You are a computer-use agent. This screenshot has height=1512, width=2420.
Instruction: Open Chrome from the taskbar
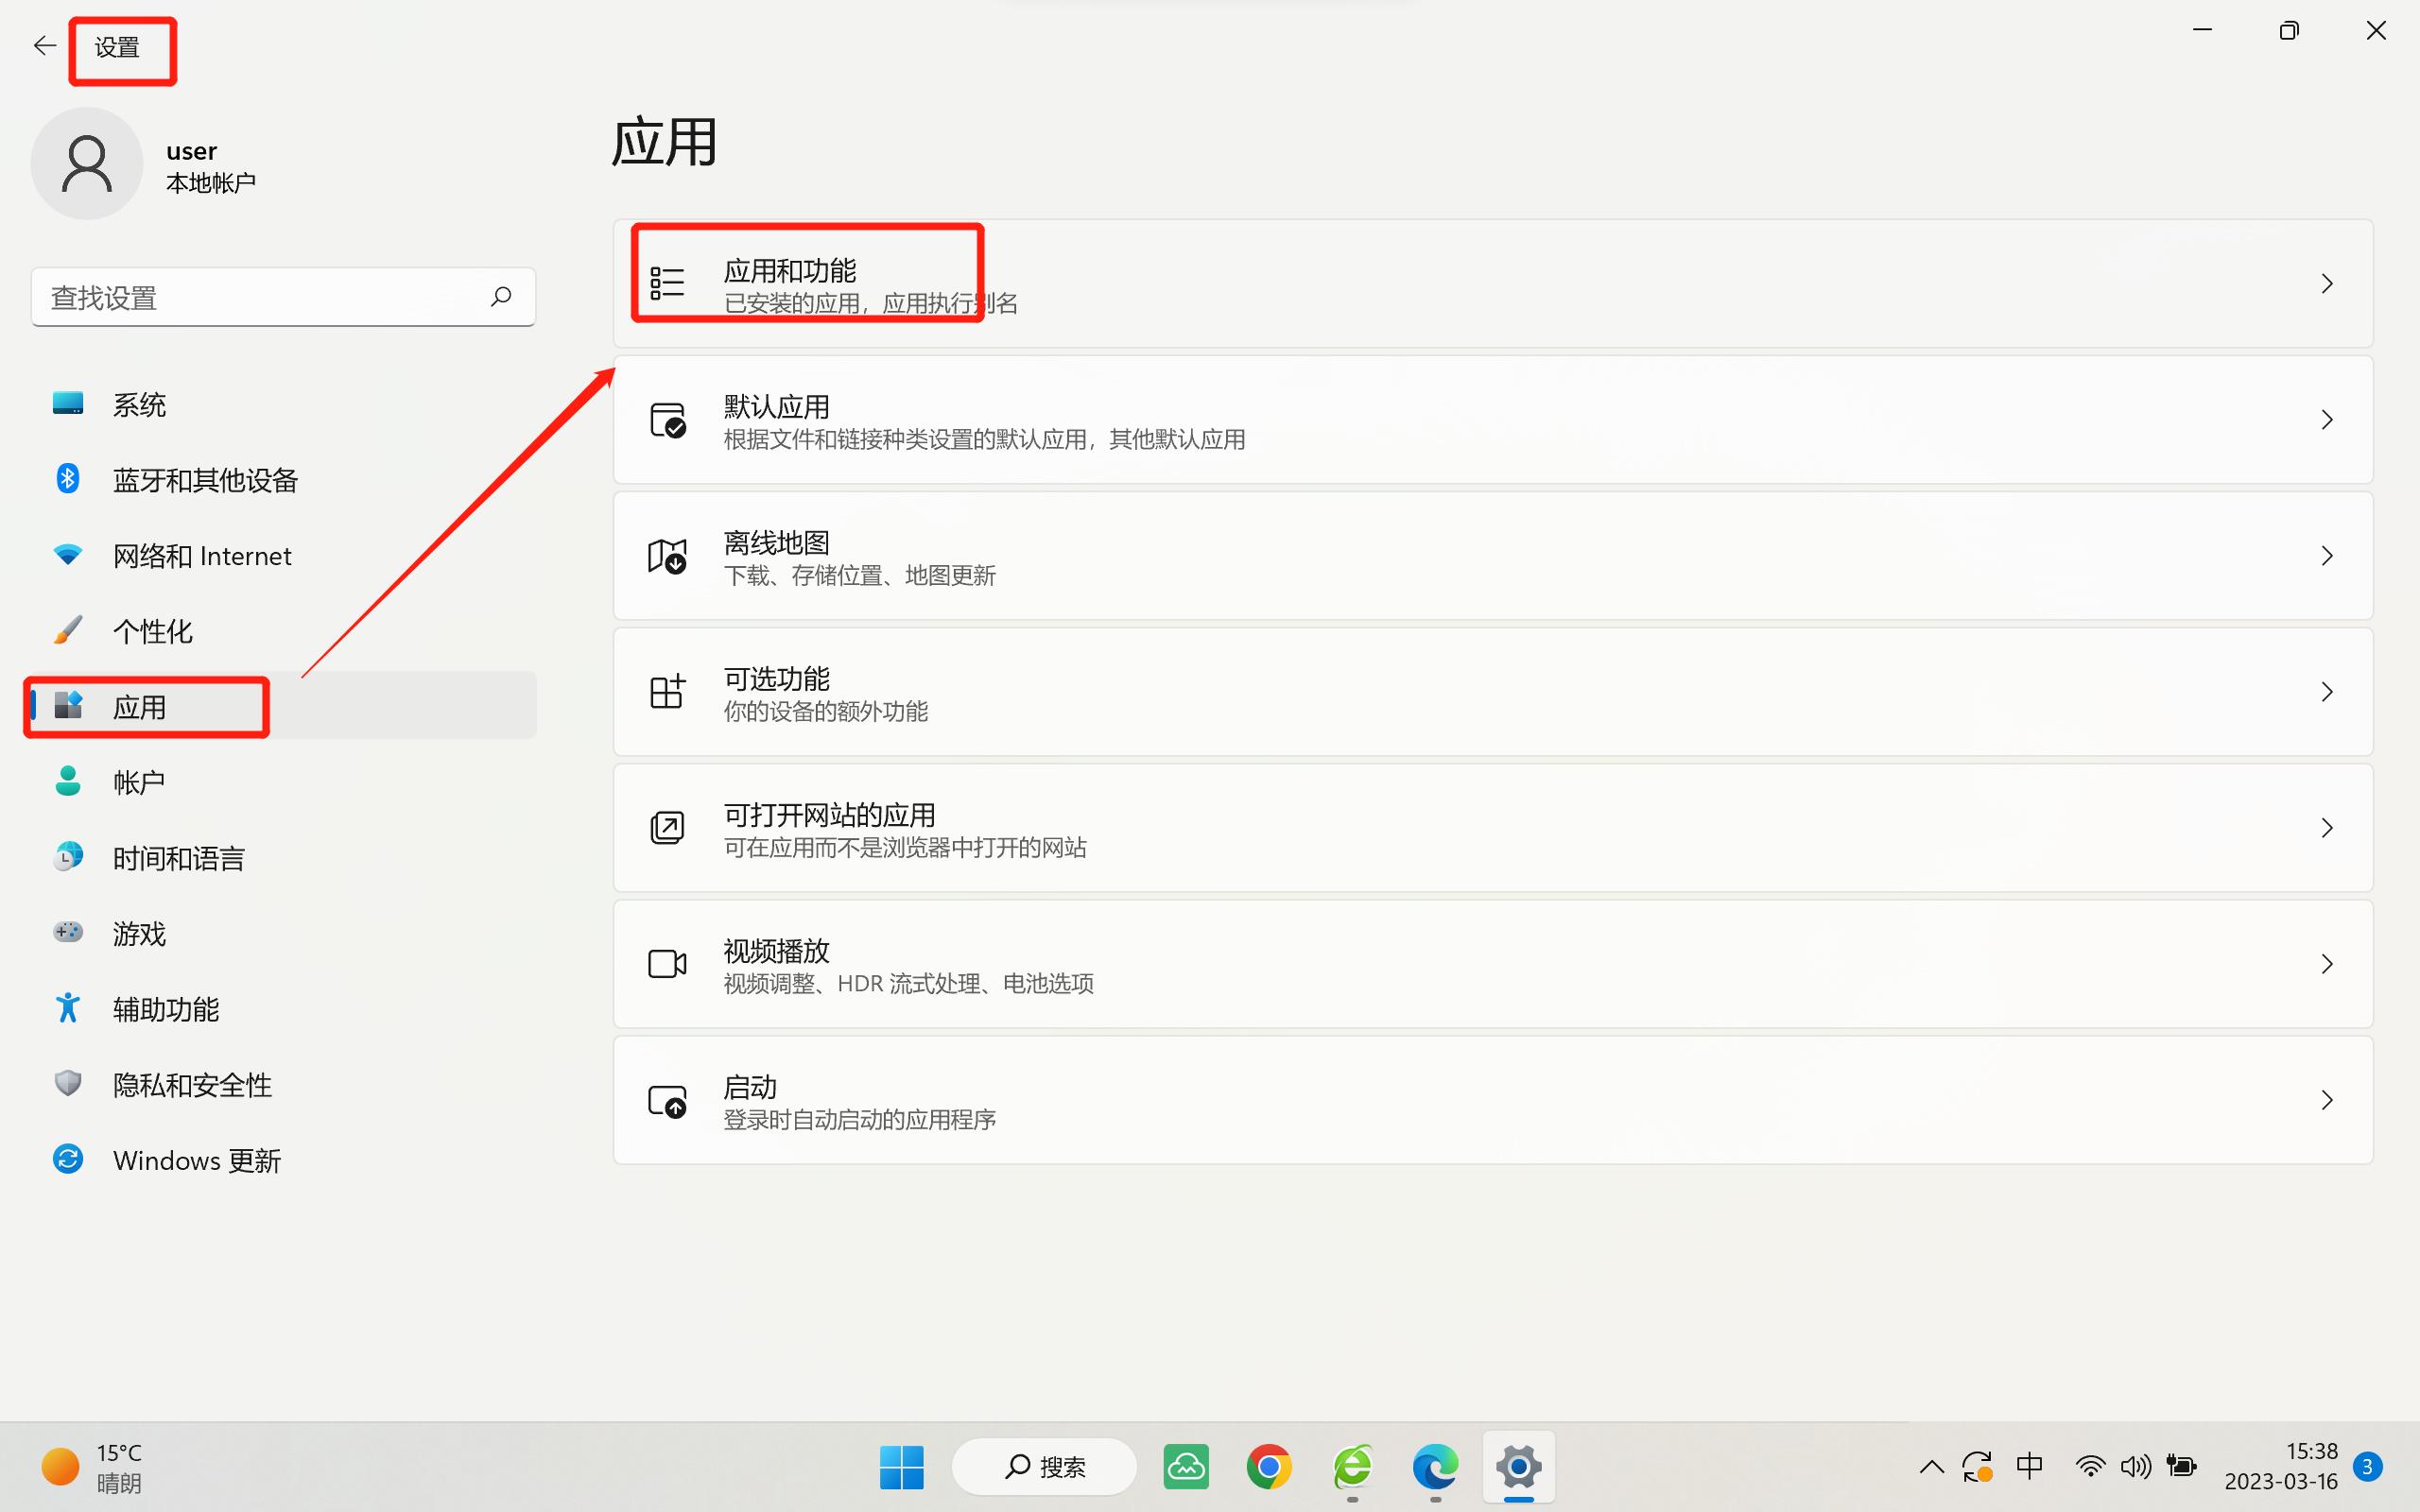click(x=1269, y=1466)
